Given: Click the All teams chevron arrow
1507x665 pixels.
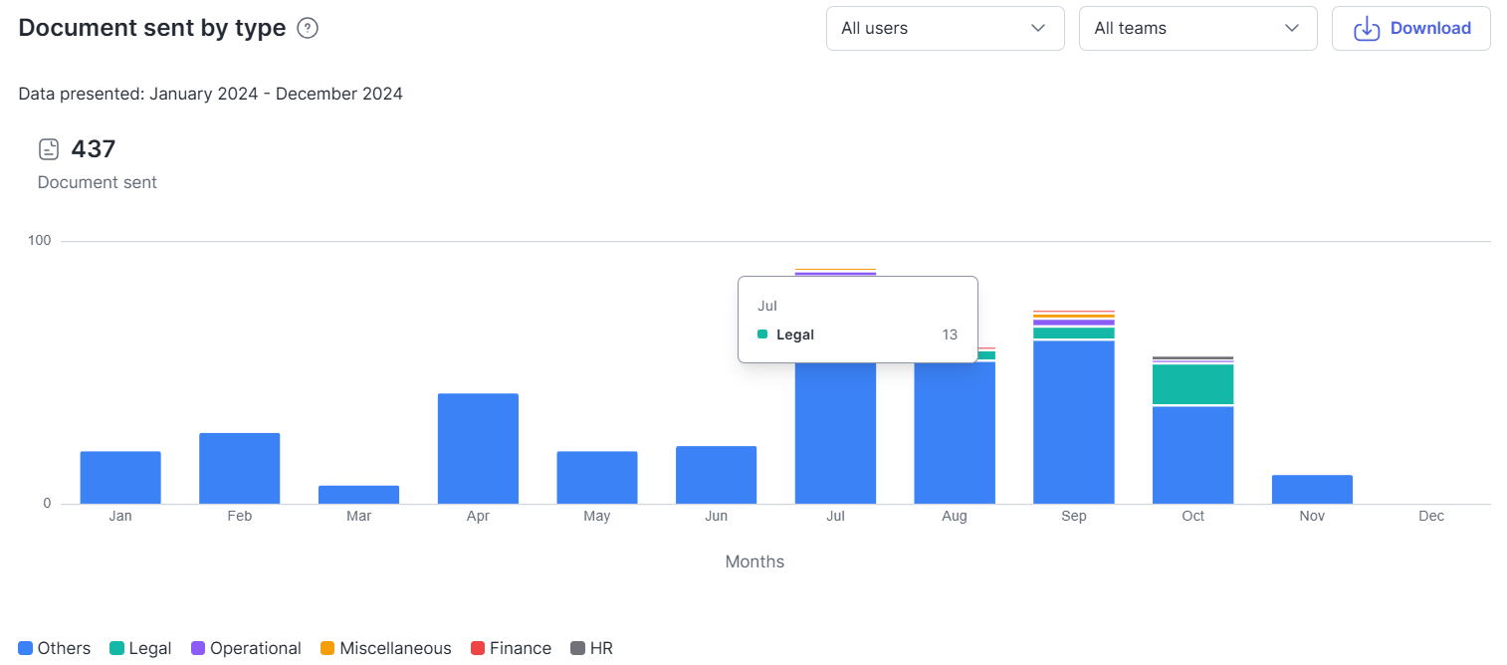Looking at the screenshot, I should pos(1292,28).
